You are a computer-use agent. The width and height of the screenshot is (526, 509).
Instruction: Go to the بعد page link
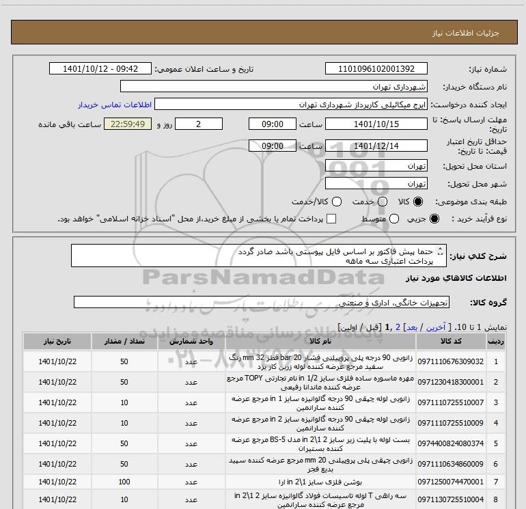coord(412,327)
